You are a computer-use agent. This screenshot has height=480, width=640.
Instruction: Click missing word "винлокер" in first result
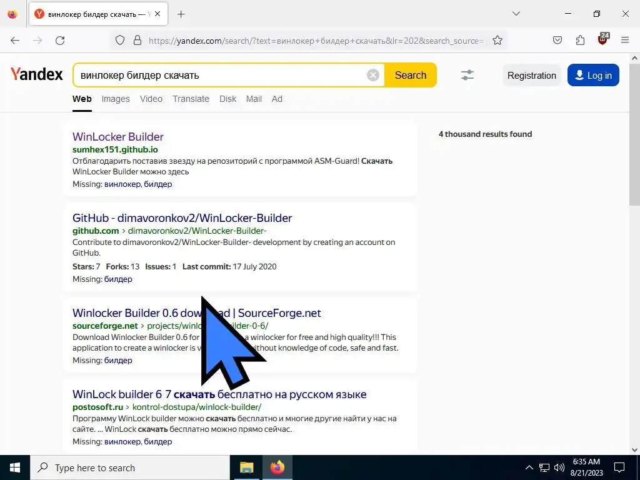pyautogui.click(x=122, y=184)
